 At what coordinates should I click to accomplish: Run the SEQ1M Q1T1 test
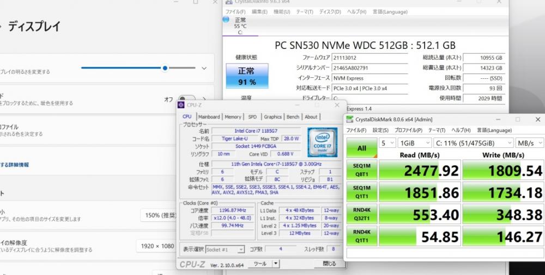click(362, 192)
